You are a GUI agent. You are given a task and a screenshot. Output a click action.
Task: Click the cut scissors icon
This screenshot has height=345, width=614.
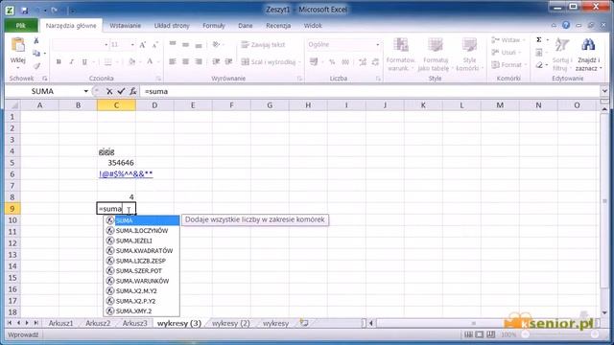pos(36,40)
